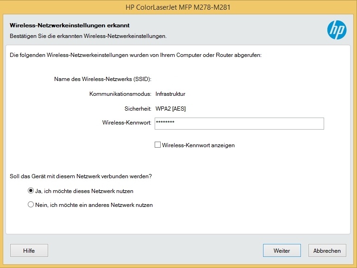Viewport: 357px width, 268px height.
Task: Click the HP logo icon
Action: coord(337,30)
